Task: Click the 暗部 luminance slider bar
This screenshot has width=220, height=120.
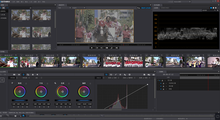Action: point(20,101)
